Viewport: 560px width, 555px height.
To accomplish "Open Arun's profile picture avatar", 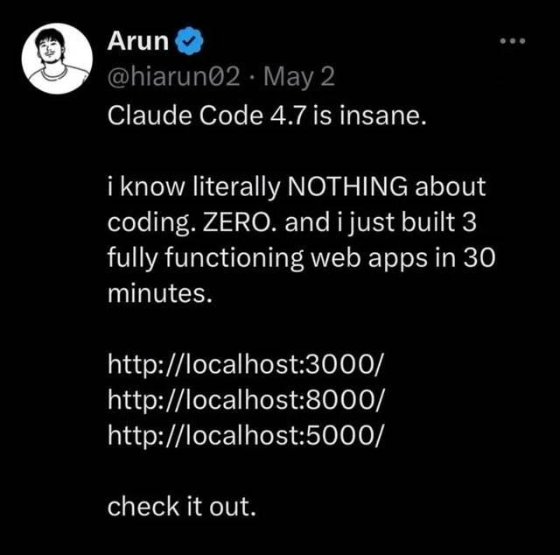I will 57,59.
